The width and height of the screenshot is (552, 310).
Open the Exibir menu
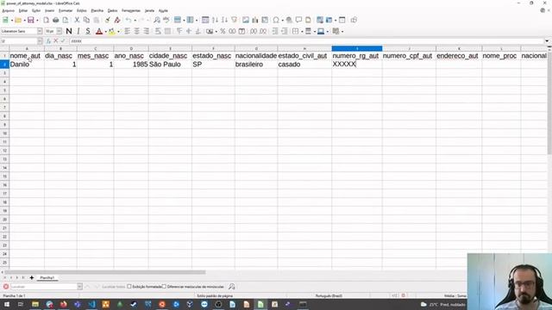[x=36, y=10]
